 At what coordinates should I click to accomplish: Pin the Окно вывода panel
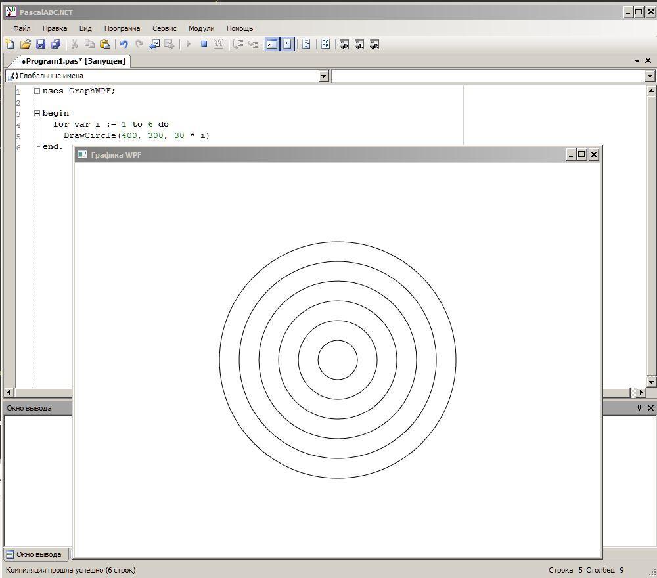[x=639, y=407]
